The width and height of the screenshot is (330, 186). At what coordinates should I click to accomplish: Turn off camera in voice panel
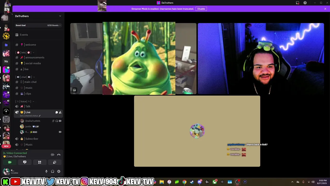tap(10, 162)
